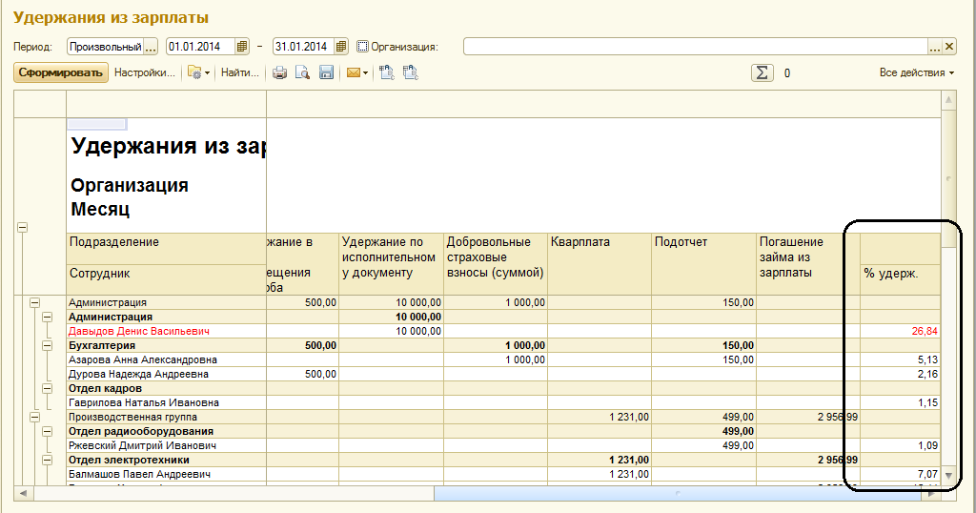
Task: Open Настройки report settings
Action: coord(145,72)
